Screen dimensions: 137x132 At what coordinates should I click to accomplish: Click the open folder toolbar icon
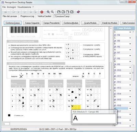click(6, 12)
